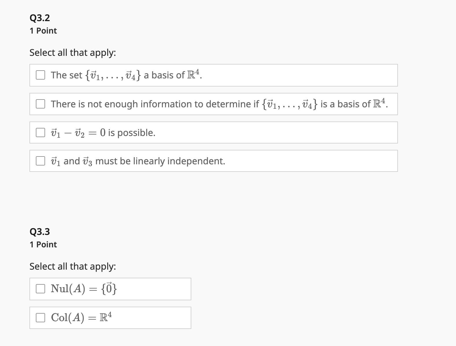Click the first answer row in Q3.2

click(x=202, y=75)
